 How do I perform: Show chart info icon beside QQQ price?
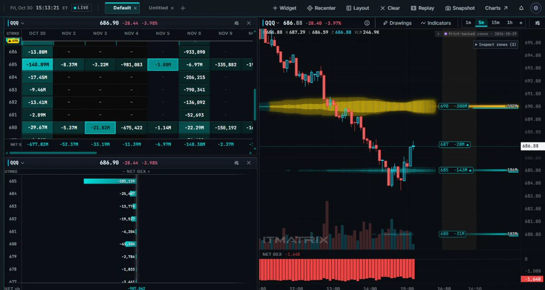(x=367, y=23)
